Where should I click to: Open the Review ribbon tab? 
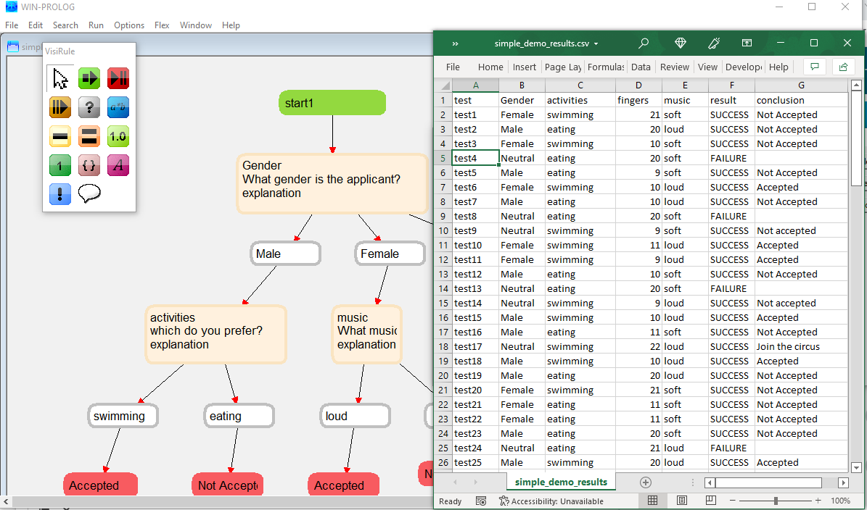coord(675,67)
